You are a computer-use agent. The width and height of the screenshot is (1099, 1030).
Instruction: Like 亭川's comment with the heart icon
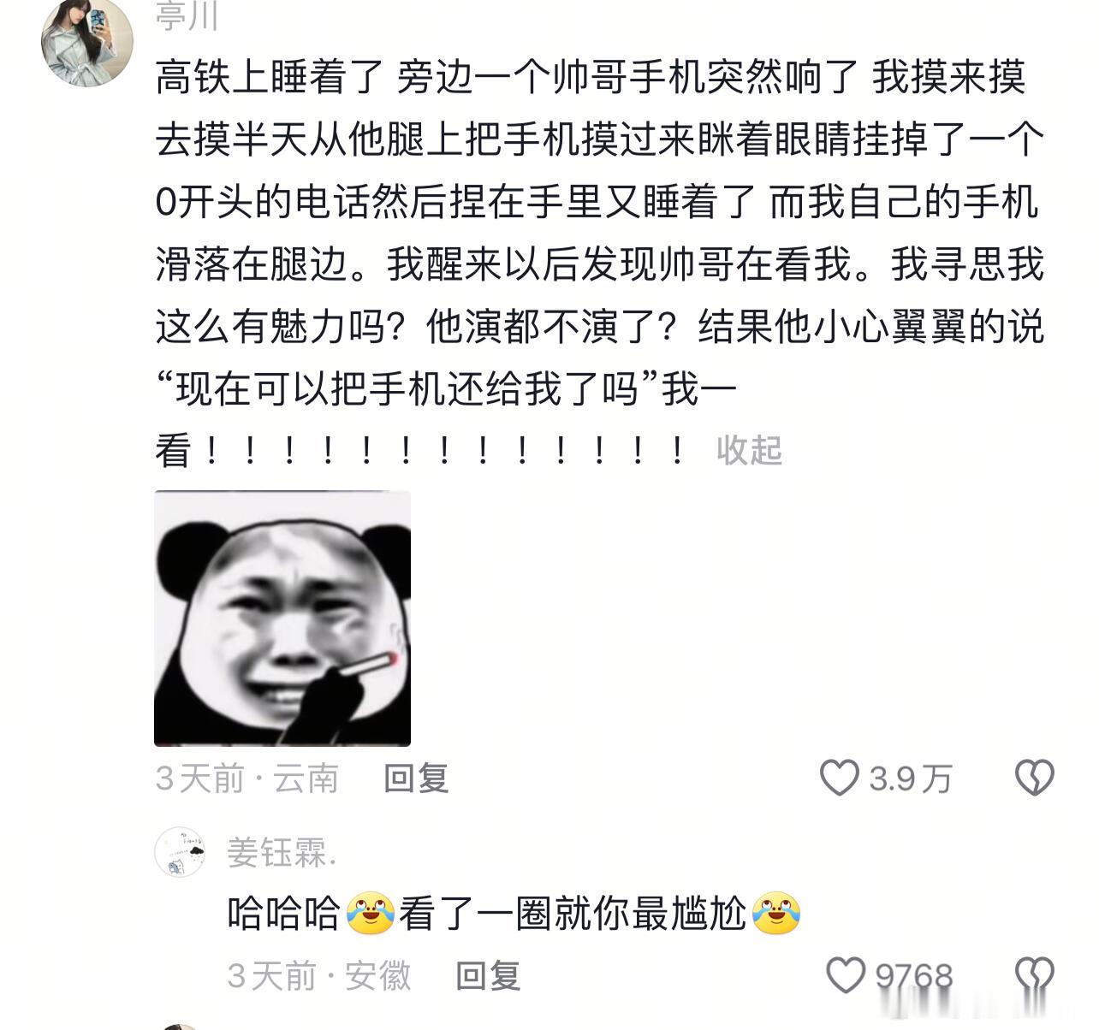[x=839, y=778]
